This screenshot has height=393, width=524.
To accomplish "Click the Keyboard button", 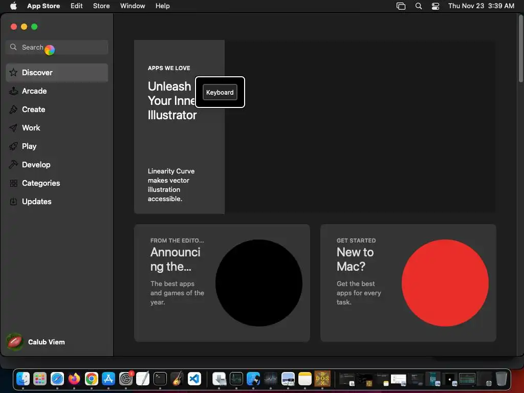I will pos(220,92).
